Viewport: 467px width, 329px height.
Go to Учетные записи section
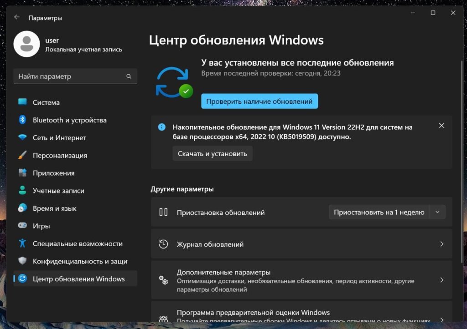(75, 191)
